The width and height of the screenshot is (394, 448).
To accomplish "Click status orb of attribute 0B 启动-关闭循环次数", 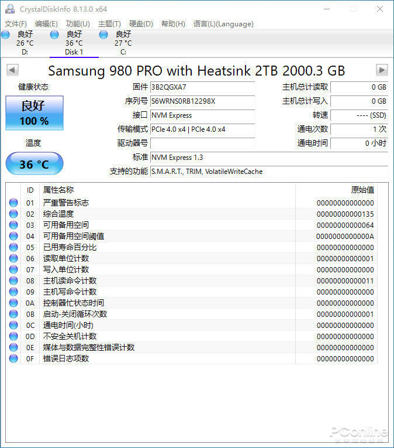I will coord(13,314).
